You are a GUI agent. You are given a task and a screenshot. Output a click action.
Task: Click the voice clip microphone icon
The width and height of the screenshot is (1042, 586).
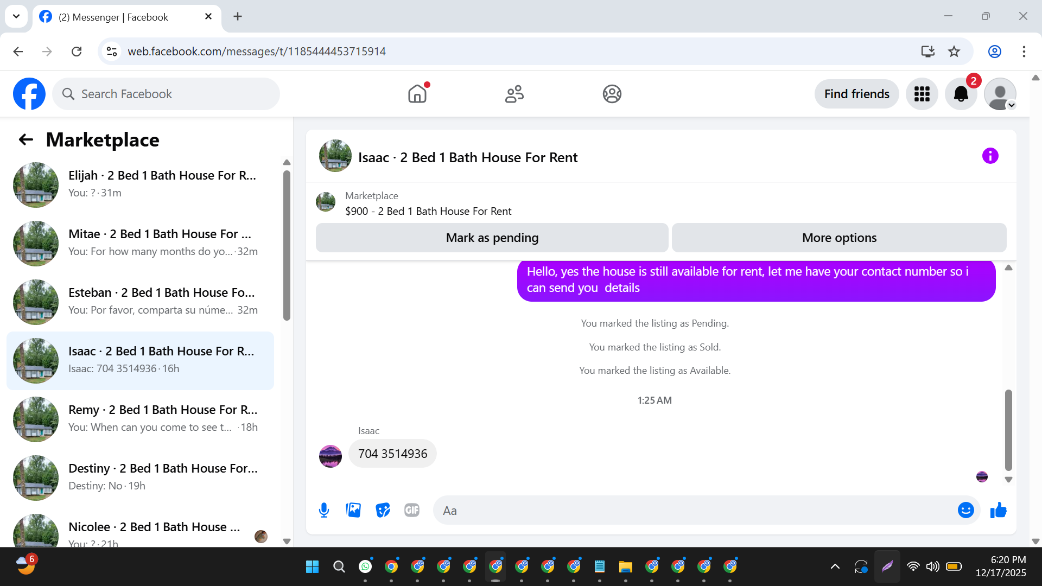point(324,511)
